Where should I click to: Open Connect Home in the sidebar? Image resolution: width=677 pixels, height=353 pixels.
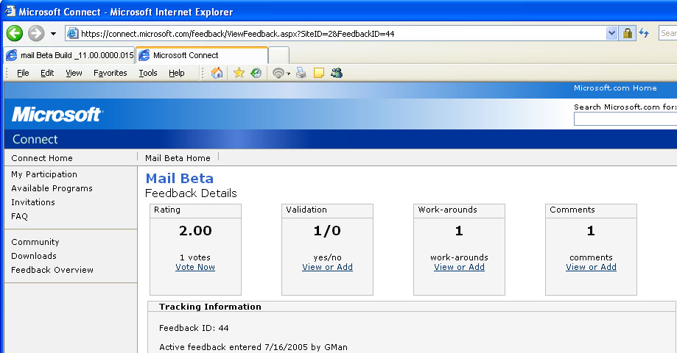coord(42,158)
